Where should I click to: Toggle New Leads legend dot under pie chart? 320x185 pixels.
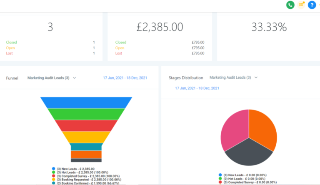[220, 175]
